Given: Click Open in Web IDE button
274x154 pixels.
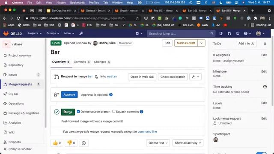Looking at the screenshot, I should tap(142, 77).
